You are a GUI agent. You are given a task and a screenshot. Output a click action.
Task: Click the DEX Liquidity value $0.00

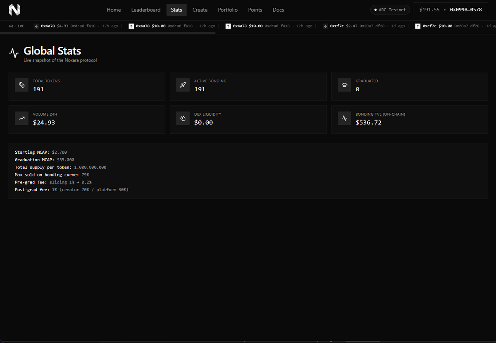pyautogui.click(x=204, y=122)
